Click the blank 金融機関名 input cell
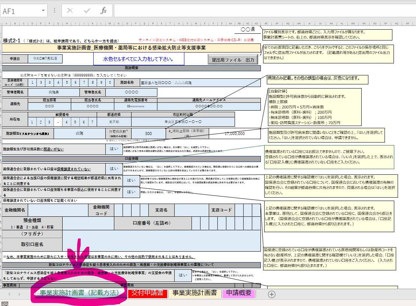Viewport: 416px width, 306px height. click(x=58, y=210)
